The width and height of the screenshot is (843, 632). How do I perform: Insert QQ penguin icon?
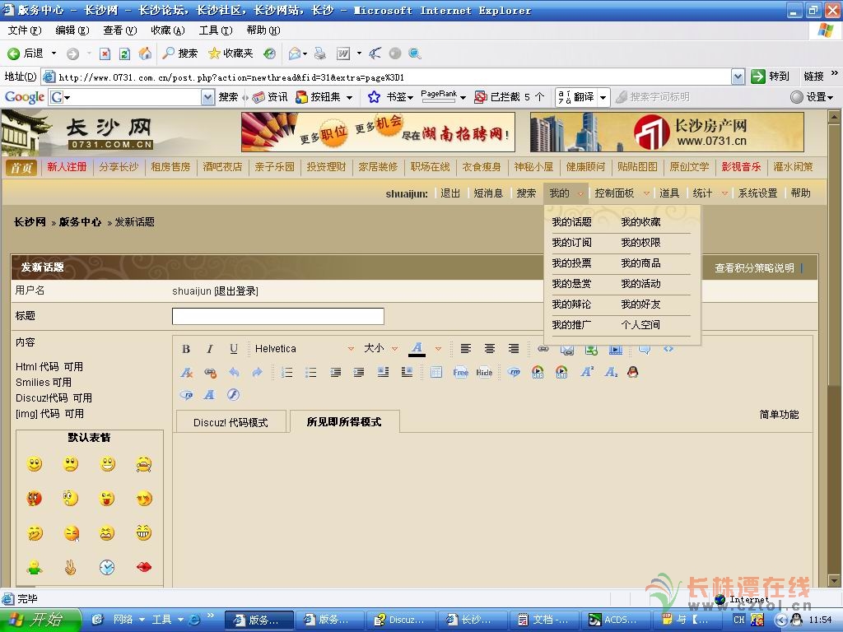(x=633, y=372)
